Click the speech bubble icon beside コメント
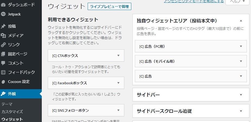This screenshot has height=122, width=251. click(x=4, y=63)
